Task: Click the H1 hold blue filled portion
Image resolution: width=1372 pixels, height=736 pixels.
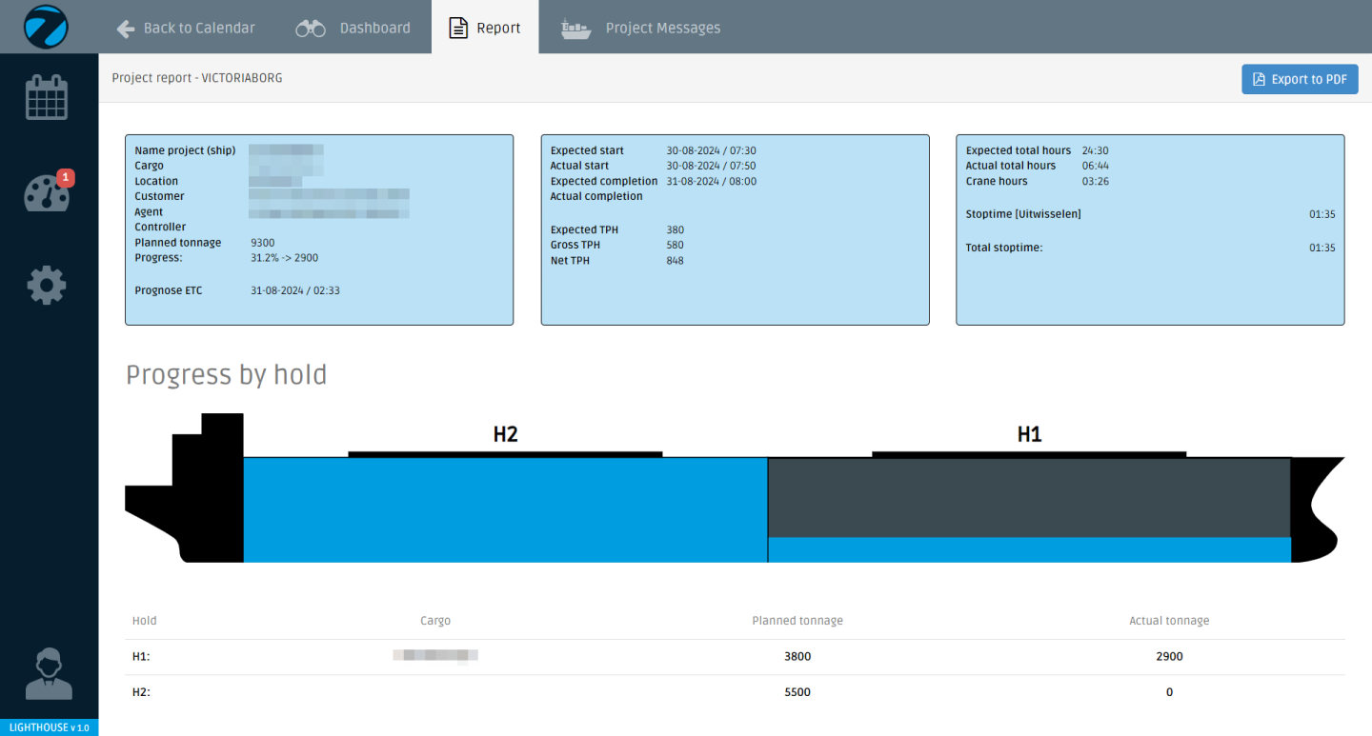Action: coord(1029,549)
